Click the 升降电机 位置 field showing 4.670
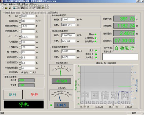The width and height of the screenshot is (144, 115). coord(68,57)
